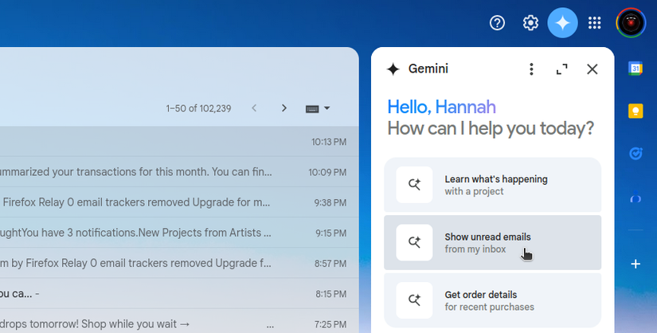Open Google Tasks in side panel
This screenshot has width=657, height=333.
(635, 154)
